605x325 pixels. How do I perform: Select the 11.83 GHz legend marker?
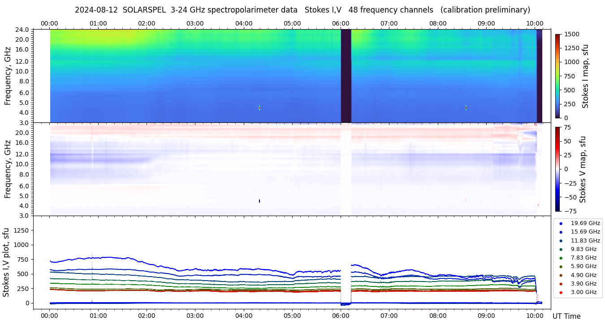[x=561, y=241]
